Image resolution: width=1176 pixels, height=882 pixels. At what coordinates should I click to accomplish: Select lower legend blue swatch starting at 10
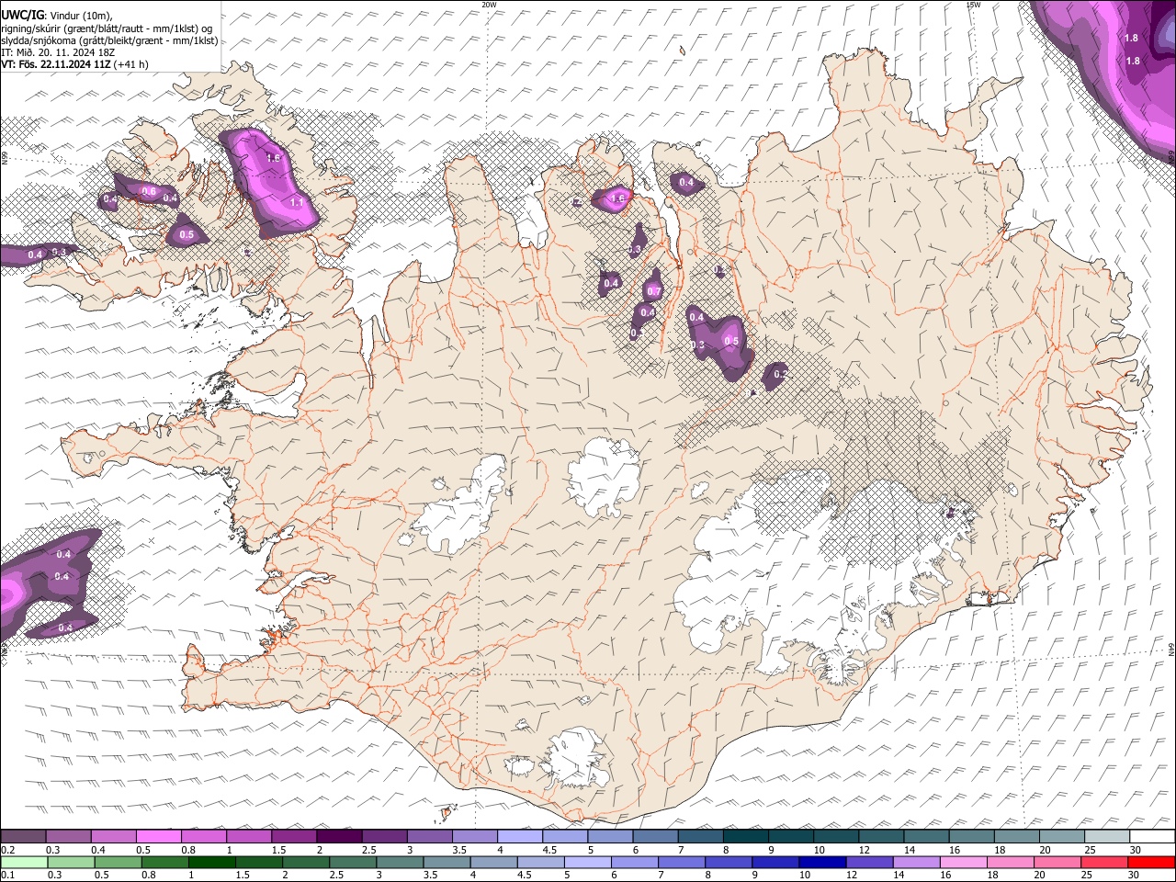click(822, 862)
